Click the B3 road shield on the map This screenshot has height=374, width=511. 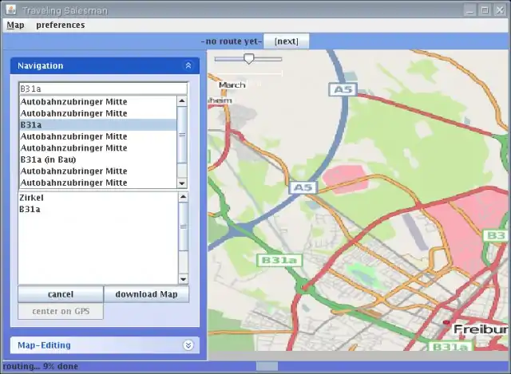[496, 235]
